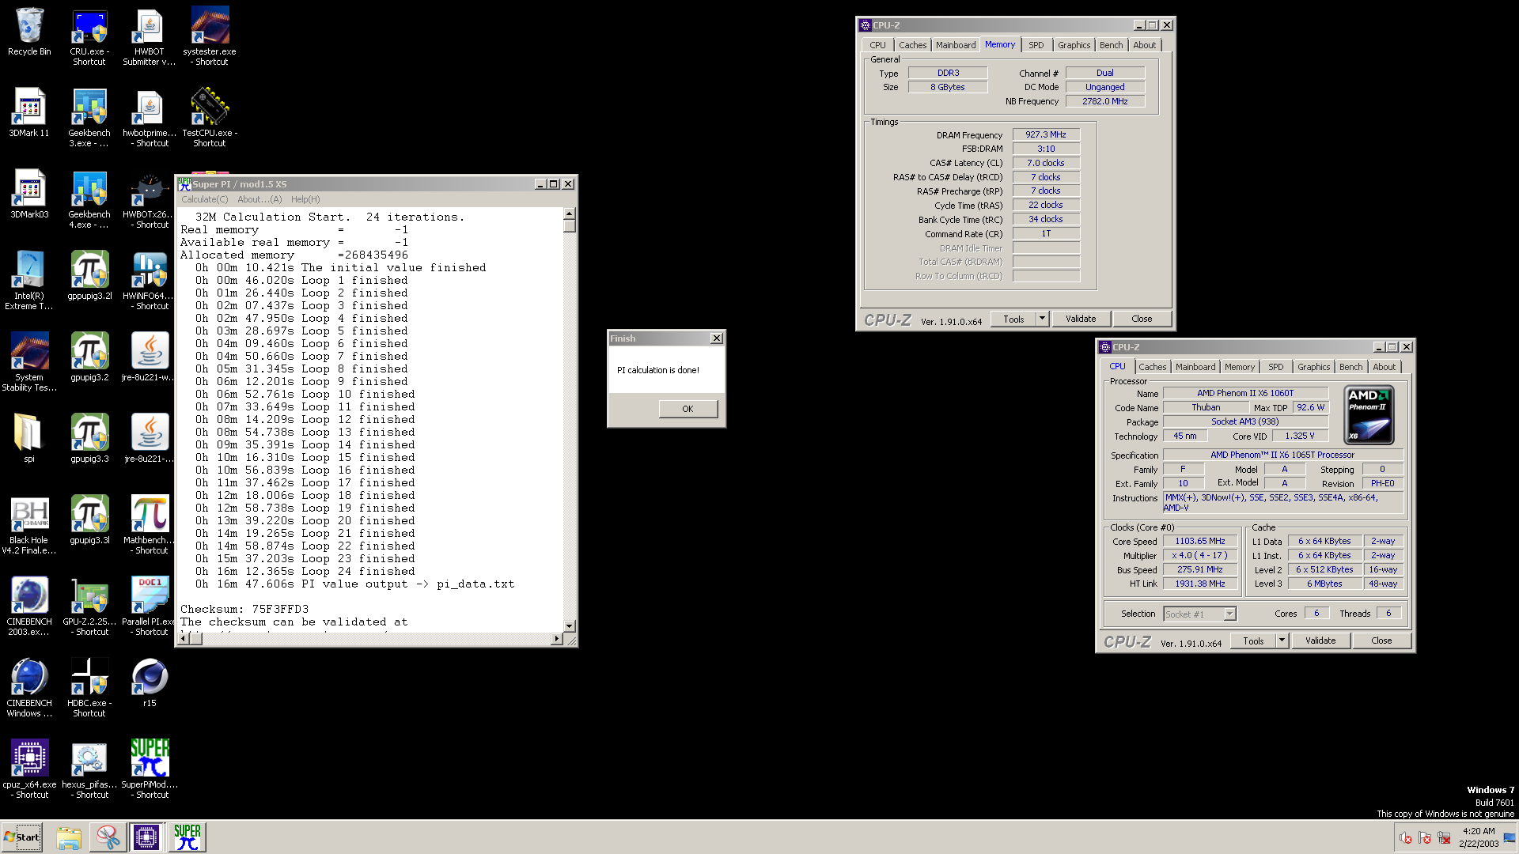Open TestCPU.exe shortcut icon
Screen dimensions: 1519x854
pyautogui.click(x=210, y=118)
